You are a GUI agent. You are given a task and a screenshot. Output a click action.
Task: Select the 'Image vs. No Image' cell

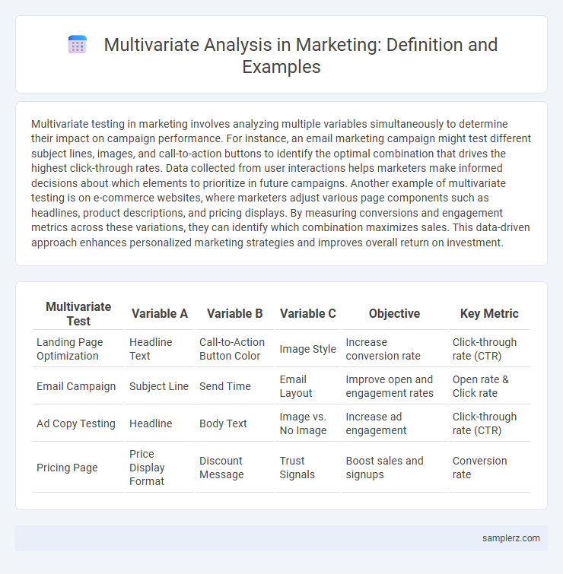point(307,423)
